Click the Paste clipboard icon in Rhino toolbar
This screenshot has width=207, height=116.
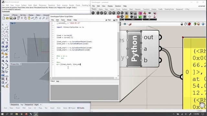29,18
